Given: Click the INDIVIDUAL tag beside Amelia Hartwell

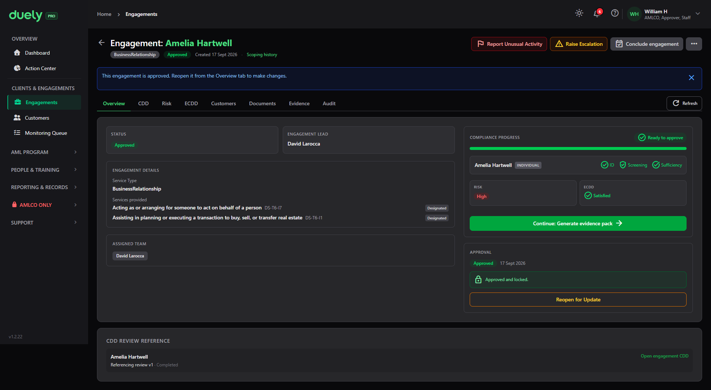Looking at the screenshot, I should (528, 165).
